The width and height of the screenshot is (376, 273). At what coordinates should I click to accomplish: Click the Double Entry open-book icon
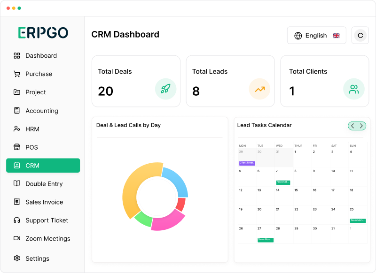click(x=17, y=183)
